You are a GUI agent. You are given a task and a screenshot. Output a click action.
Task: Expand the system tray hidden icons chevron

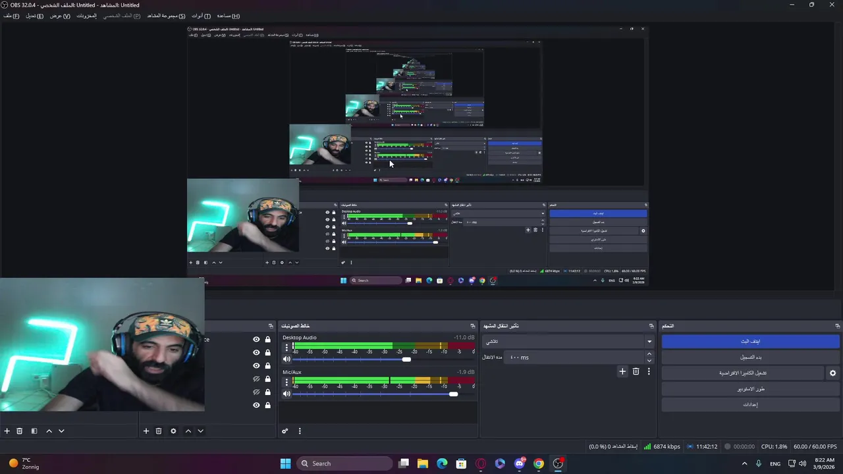click(x=744, y=463)
